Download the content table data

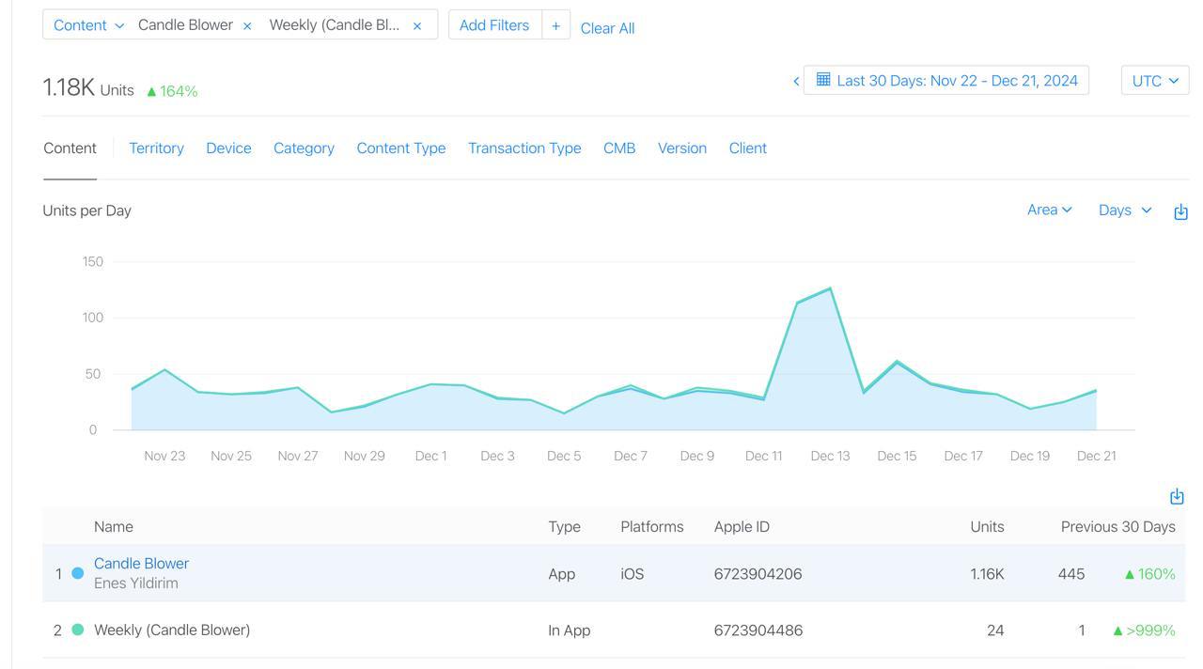[1176, 496]
